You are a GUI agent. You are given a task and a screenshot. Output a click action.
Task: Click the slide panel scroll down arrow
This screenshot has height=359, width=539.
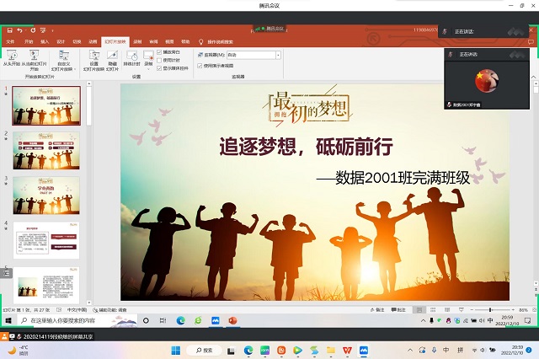click(x=88, y=303)
